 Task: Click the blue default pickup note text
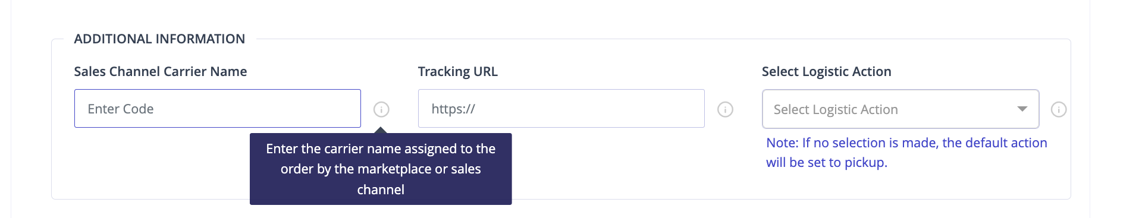[x=906, y=153]
